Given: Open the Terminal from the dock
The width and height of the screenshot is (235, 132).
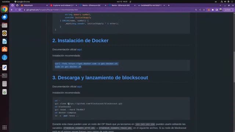Looking at the screenshot, I should click(4, 76).
